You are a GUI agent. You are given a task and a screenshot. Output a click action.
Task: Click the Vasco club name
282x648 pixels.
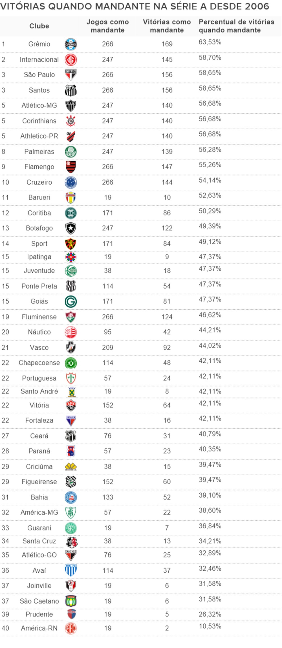point(39,347)
